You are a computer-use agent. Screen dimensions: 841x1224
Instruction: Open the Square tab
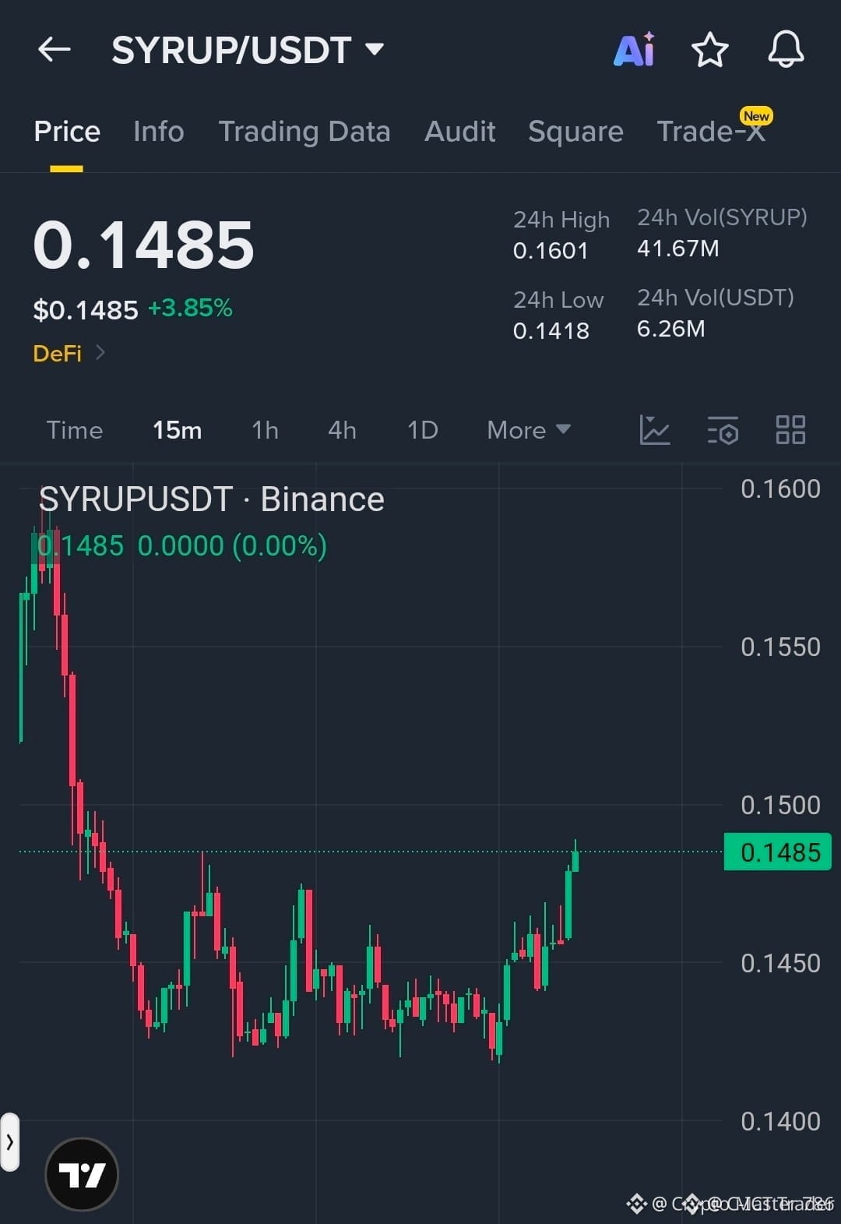(x=575, y=132)
